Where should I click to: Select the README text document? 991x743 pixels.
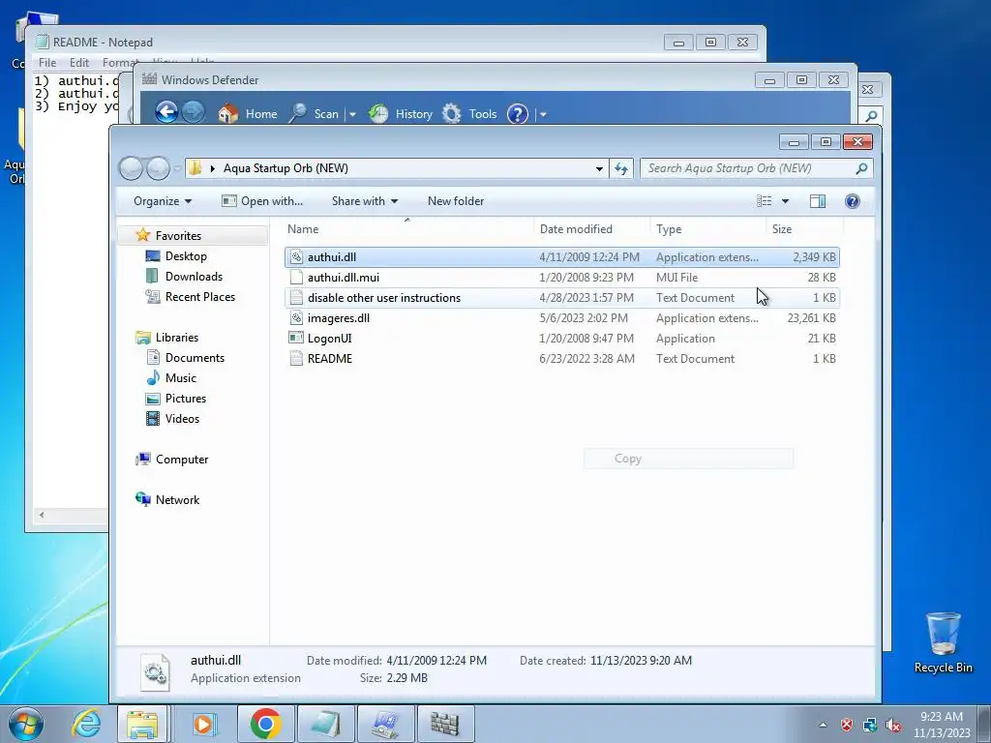pos(562,358)
